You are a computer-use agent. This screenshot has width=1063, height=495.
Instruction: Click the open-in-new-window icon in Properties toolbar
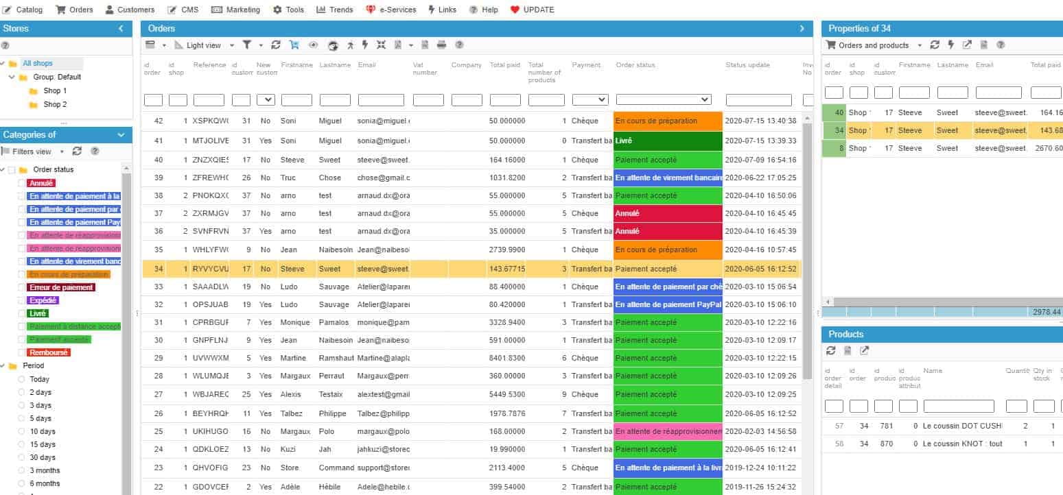click(967, 45)
